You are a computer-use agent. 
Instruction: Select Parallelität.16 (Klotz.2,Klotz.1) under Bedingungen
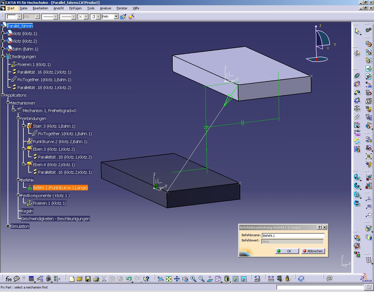44,72
